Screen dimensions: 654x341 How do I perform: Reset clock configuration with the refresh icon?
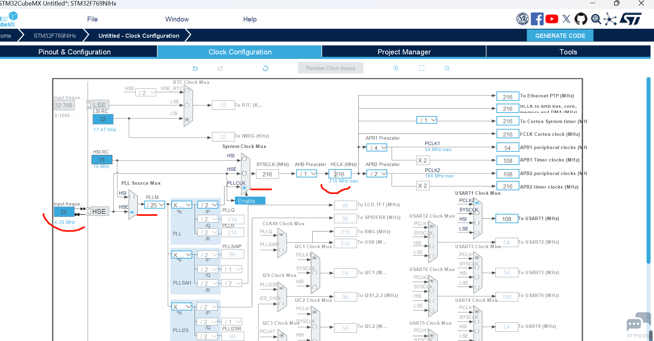265,68
